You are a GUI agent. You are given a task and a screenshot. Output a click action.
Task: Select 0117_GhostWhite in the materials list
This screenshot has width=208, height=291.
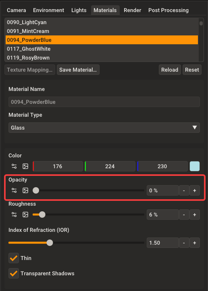point(102,49)
